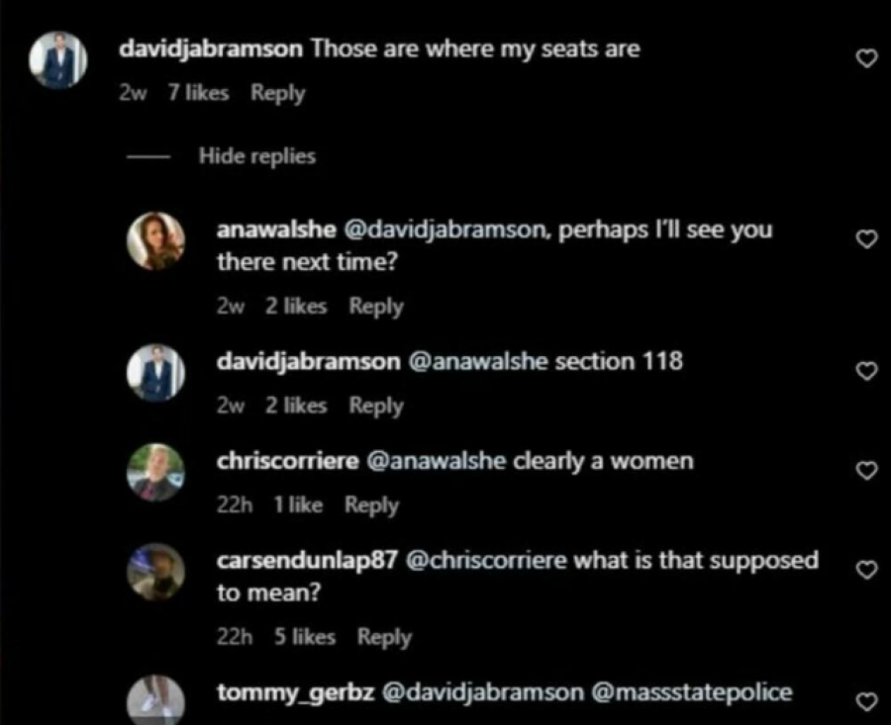Reply to chriscorriere's comment

(x=371, y=505)
